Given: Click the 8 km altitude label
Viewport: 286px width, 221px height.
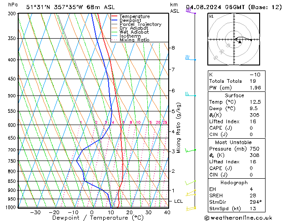Looking at the screenshot, I should coord(173,48).
